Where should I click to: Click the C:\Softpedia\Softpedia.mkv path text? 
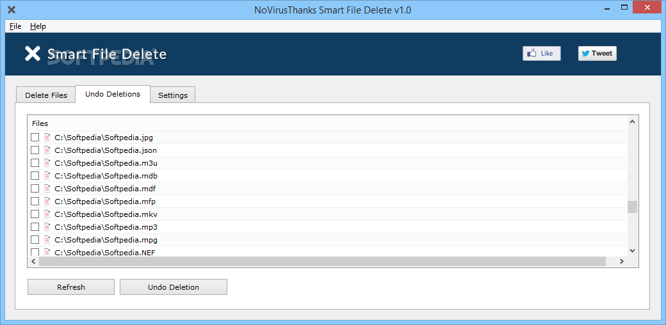coord(106,214)
